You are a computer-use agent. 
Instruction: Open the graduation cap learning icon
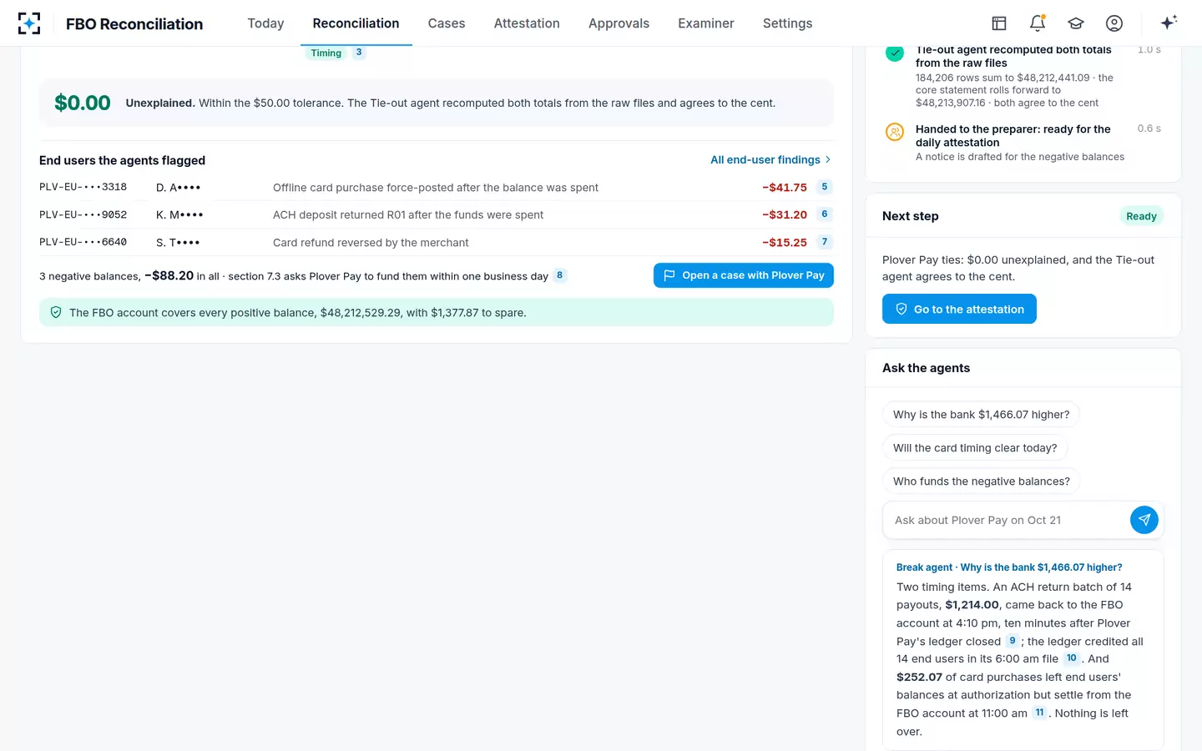pos(1076,23)
